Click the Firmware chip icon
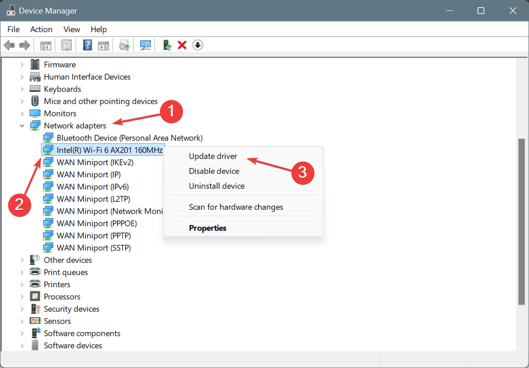This screenshot has width=529, height=368. click(35, 64)
